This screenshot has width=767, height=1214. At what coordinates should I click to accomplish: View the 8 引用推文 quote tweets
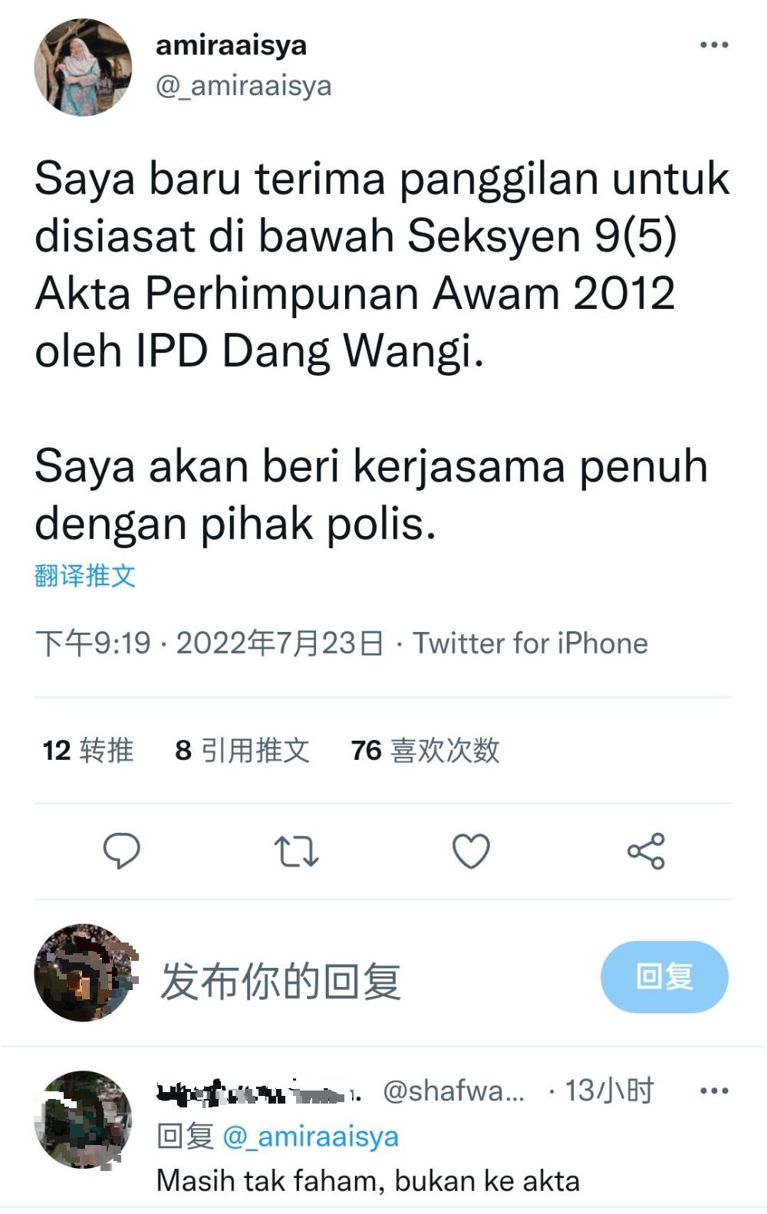[242, 750]
